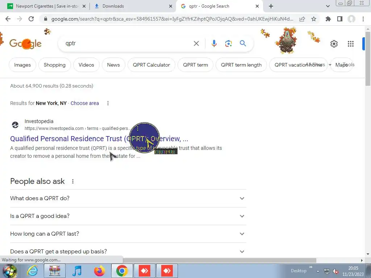The width and height of the screenshot is (371, 278).
Task: Select the QPRT Calculator chip
Action: click(151, 65)
